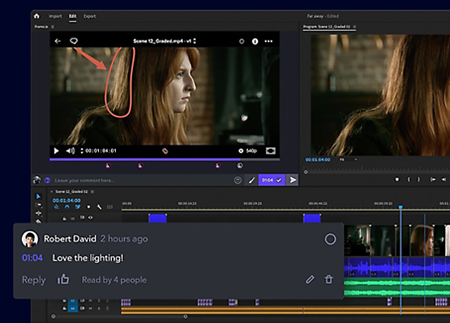Screen dimensions: 450x323
Task: Toggle video track eye visibility icon
Action: click(90, 218)
